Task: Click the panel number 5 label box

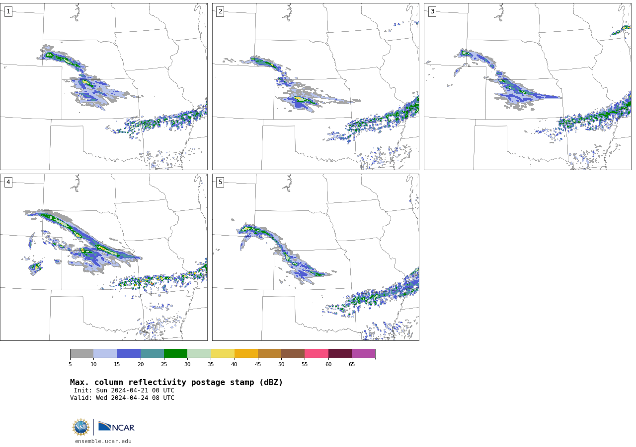Action: (x=220, y=182)
